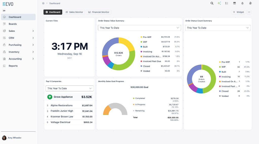Click the Accounting bank icon

[x=4, y=59]
